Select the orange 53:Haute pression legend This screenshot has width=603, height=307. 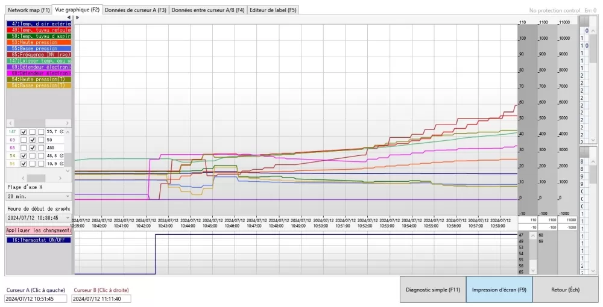coord(39,42)
